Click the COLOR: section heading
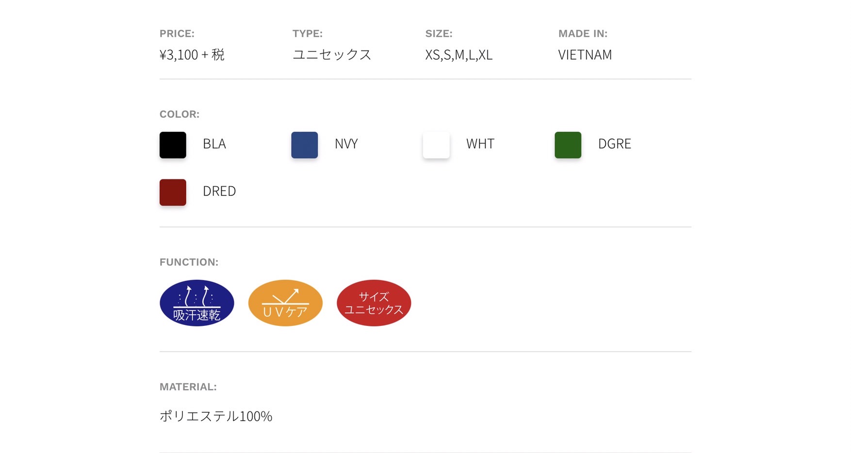The height and width of the screenshot is (453, 851). pos(180,114)
